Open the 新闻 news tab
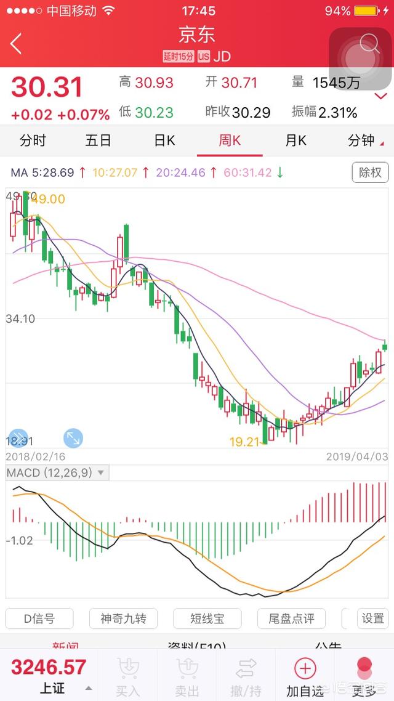 click(x=66, y=646)
